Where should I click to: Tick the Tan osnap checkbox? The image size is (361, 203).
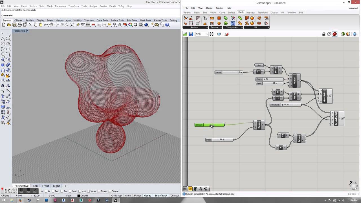tap(62, 191)
